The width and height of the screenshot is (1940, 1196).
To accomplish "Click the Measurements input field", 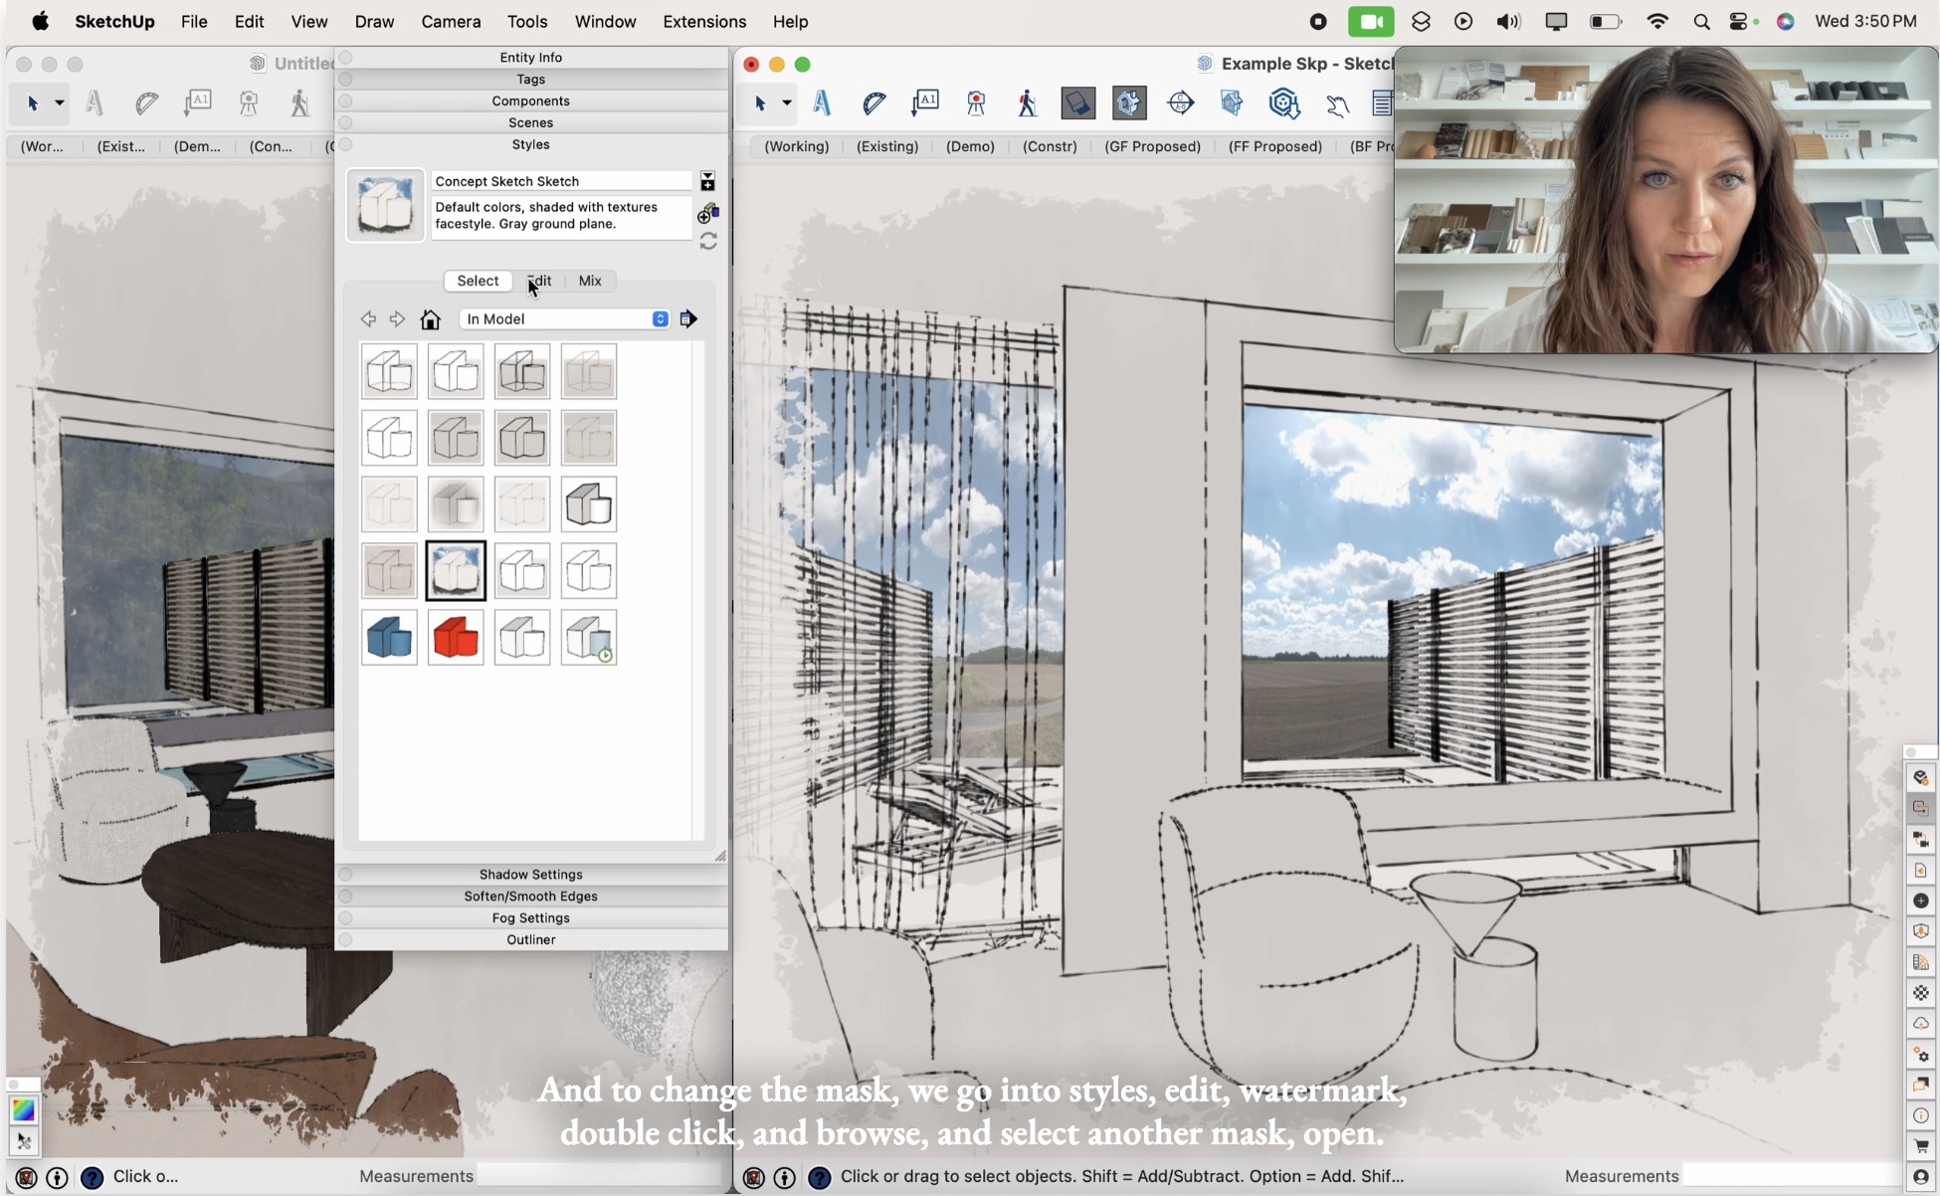I will (x=601, y=1175).
